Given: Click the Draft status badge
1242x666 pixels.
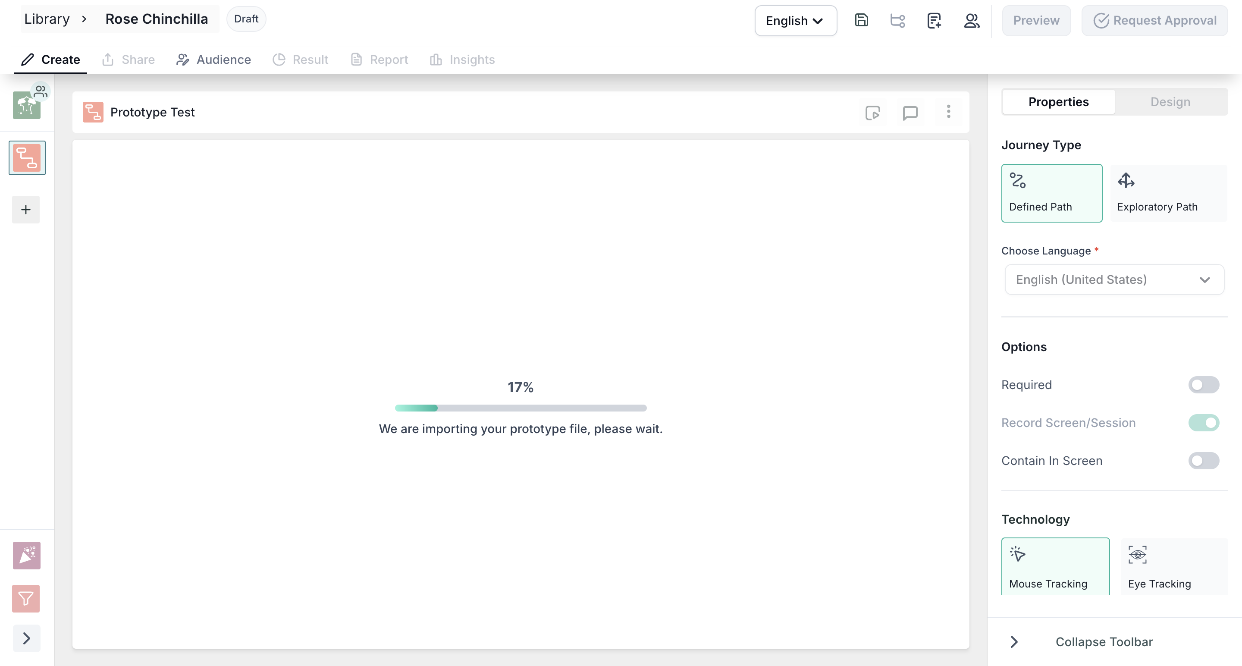Looking at the screenshot, I should tap(246, 19).
